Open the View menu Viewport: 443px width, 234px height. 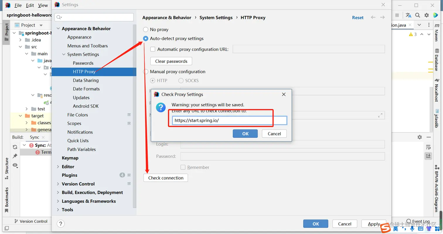pos(43,5)
